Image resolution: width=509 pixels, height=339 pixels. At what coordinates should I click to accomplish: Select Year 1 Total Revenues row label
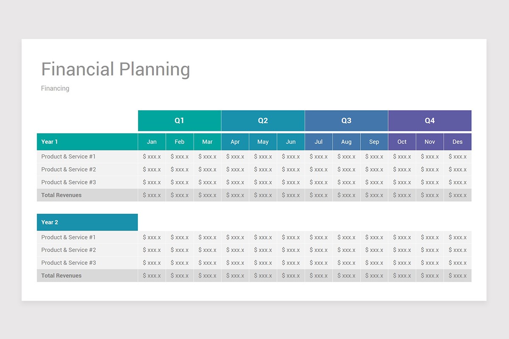pyautogui.click(x=62, y=195)
